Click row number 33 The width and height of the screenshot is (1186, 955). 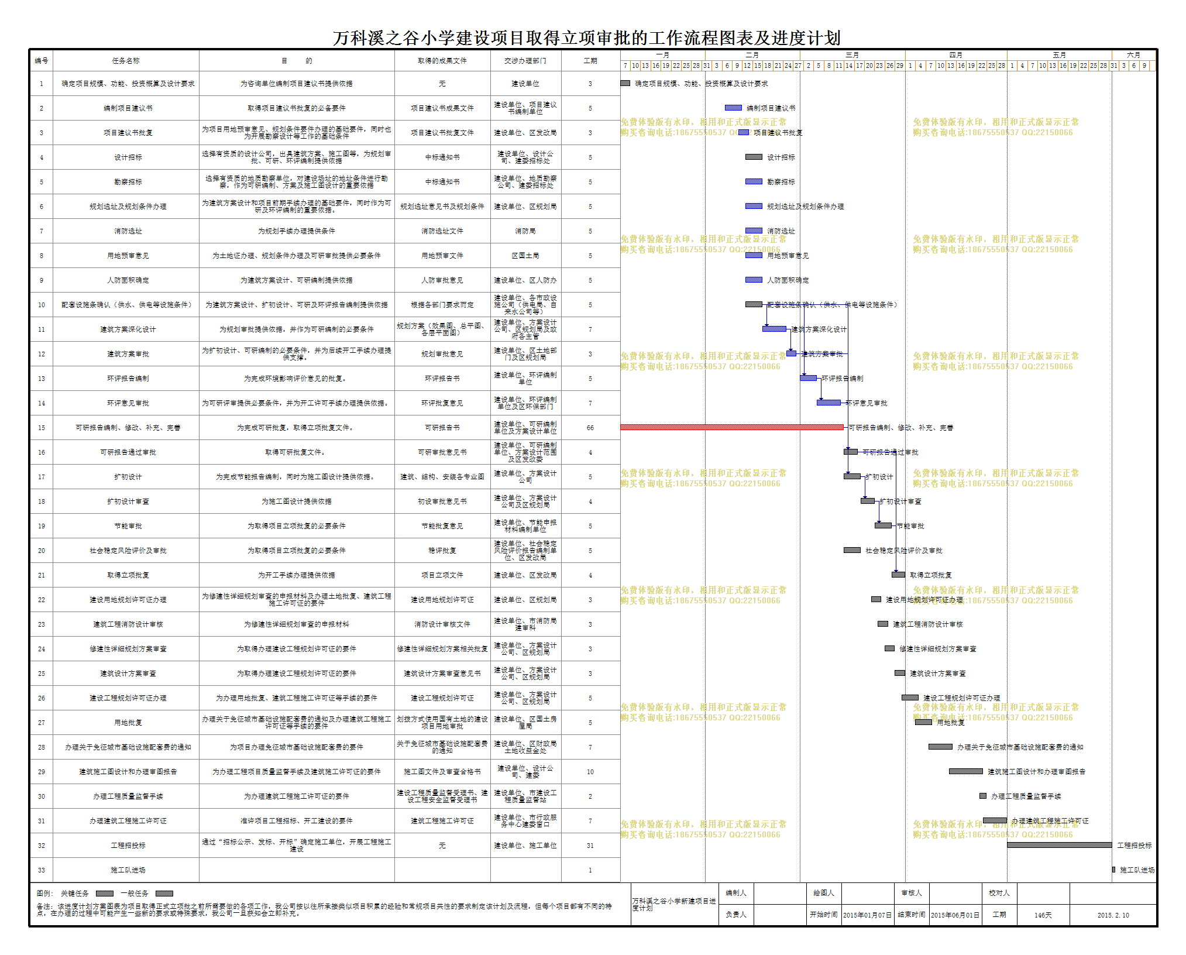(x=42, y=870)
